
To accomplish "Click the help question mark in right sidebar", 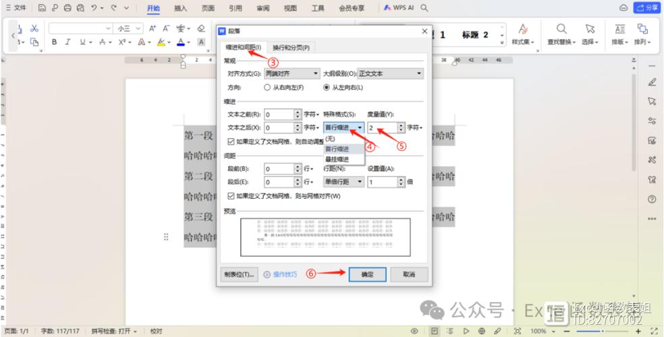I will [x=652, y=199].
